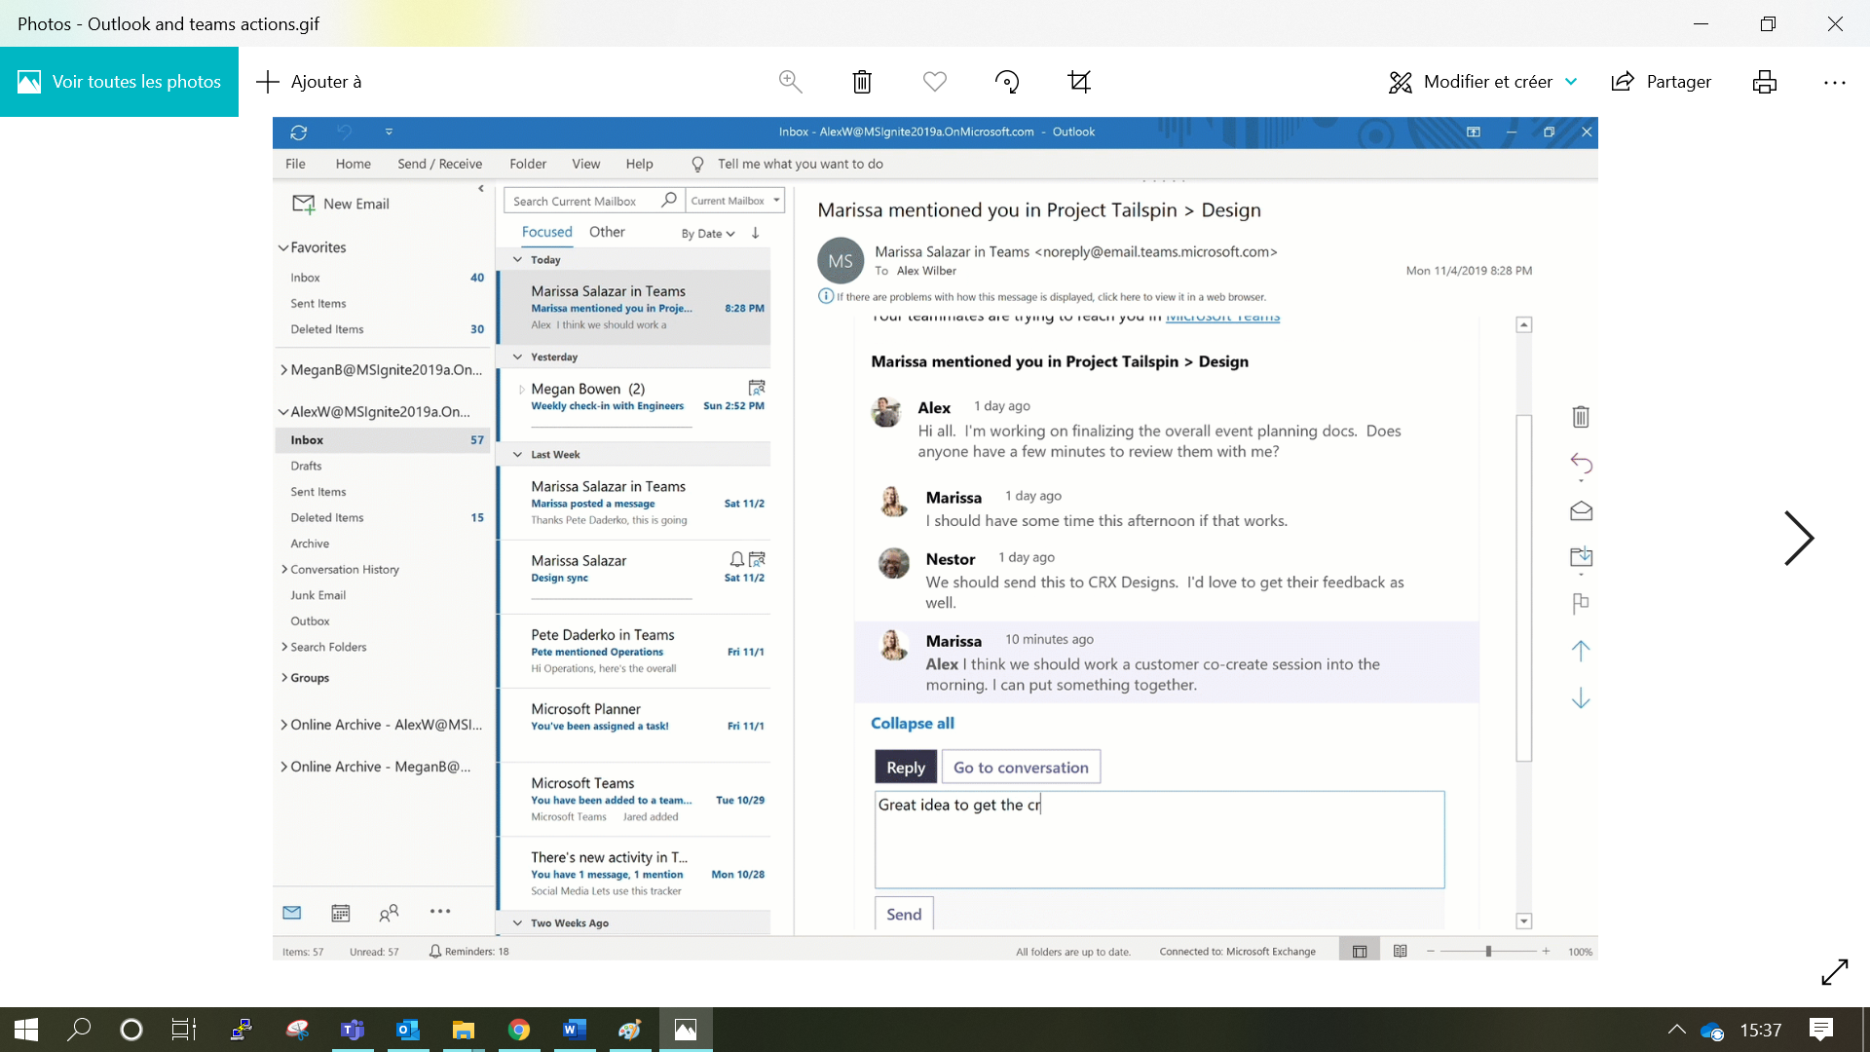
Task: Click the zoom magnifier icon in Photos toolbar
Action: 791,82
